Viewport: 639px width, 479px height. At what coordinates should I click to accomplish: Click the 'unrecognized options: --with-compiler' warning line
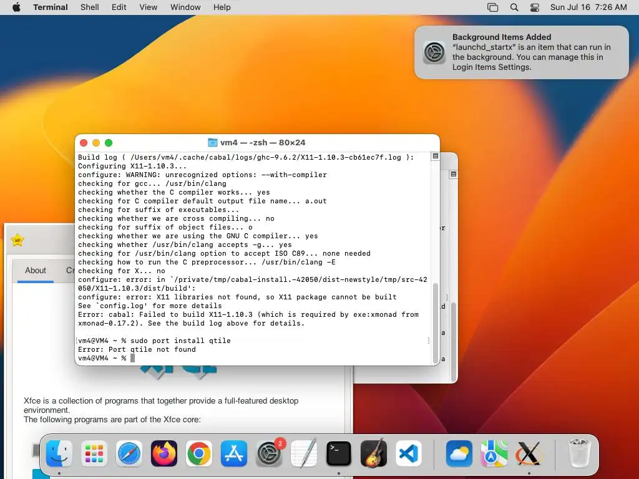pyautogui.click(x=203, y=175)
